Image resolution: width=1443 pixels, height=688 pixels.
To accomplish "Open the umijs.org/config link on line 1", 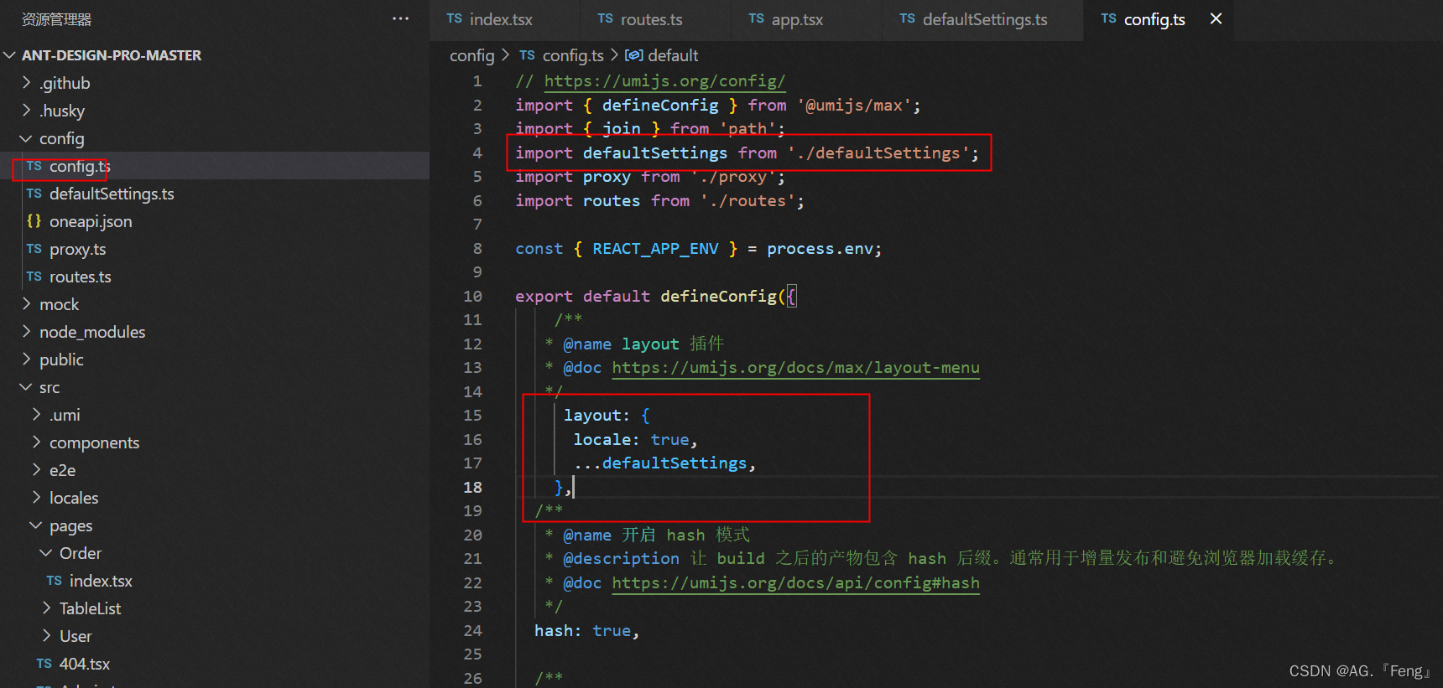I will (664, 81).
